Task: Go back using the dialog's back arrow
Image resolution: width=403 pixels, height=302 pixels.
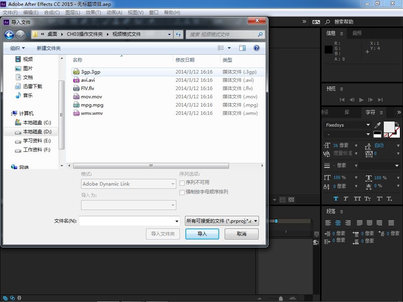Action: pos(9,35)
